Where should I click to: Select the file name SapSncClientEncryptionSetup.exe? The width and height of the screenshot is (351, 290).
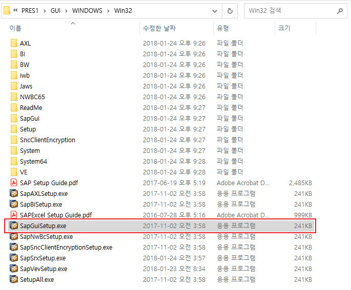click(x=66, y=248)
